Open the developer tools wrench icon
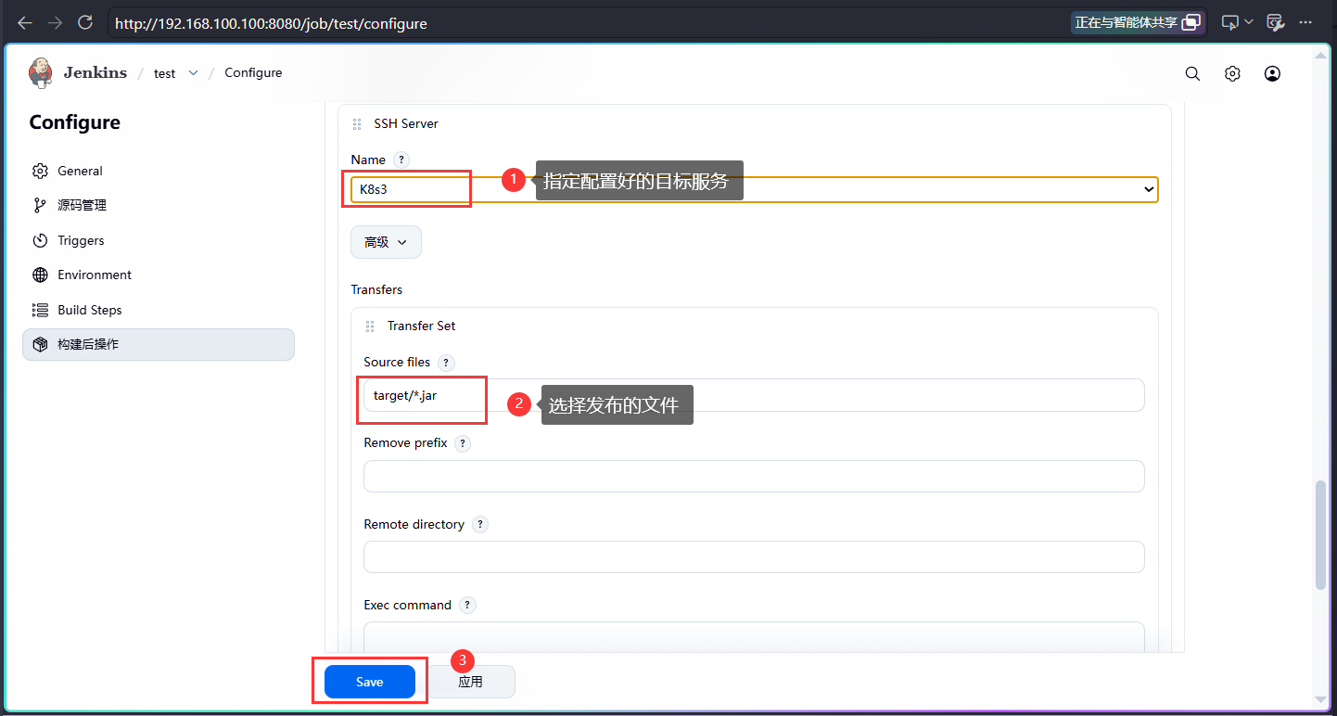Image resolution: width=1337 pixels, height=716 pixels. point(1276,22)
